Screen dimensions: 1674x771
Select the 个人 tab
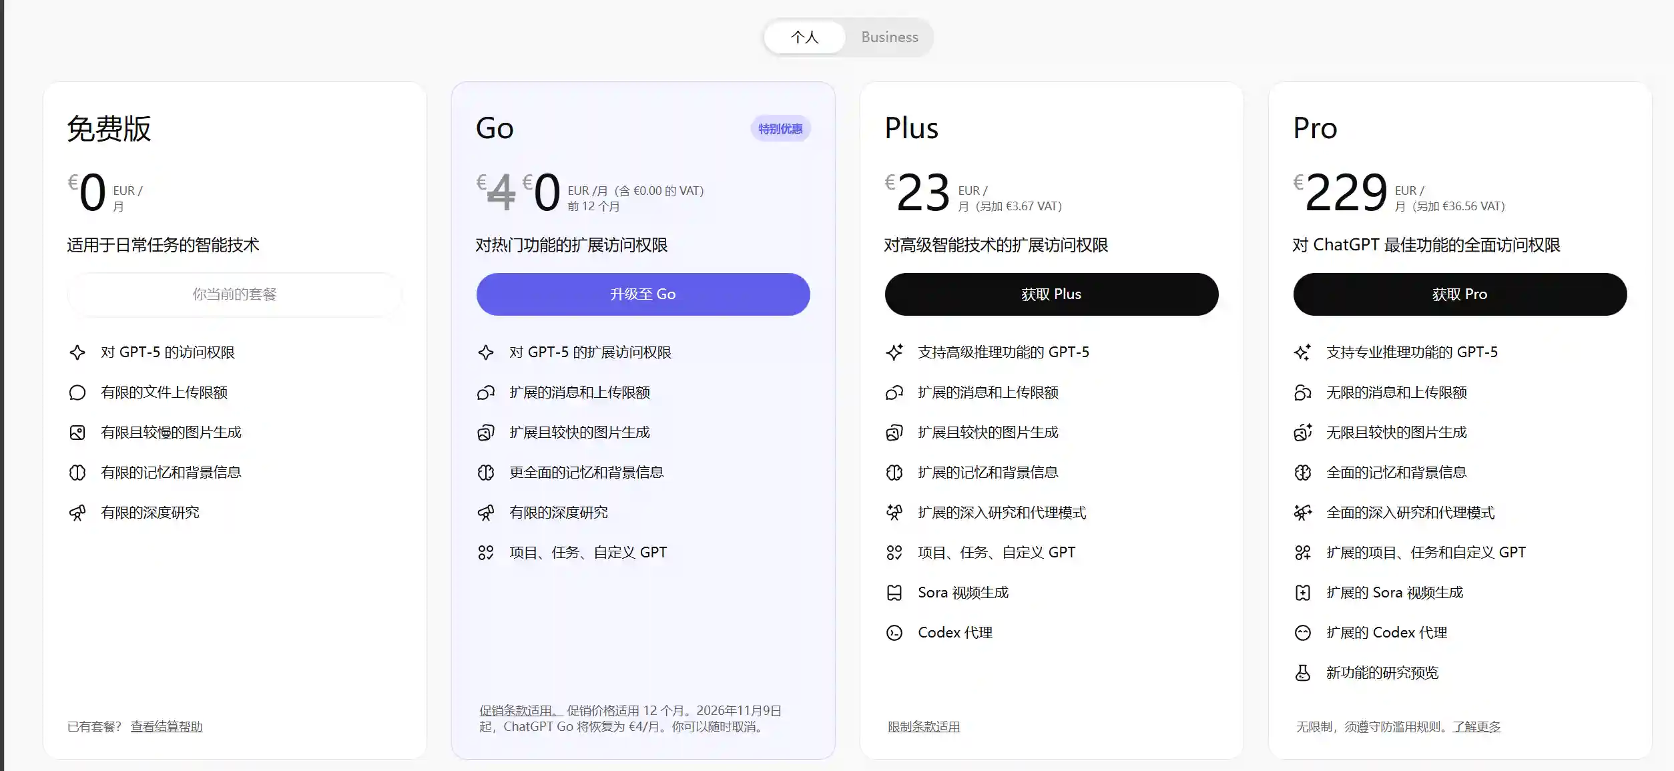point(804,37)
